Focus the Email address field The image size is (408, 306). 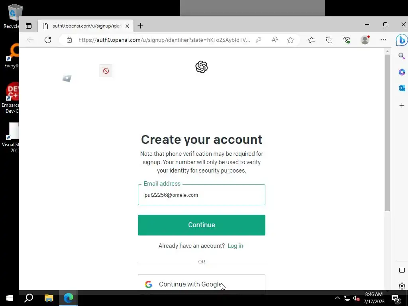point(202,195)
